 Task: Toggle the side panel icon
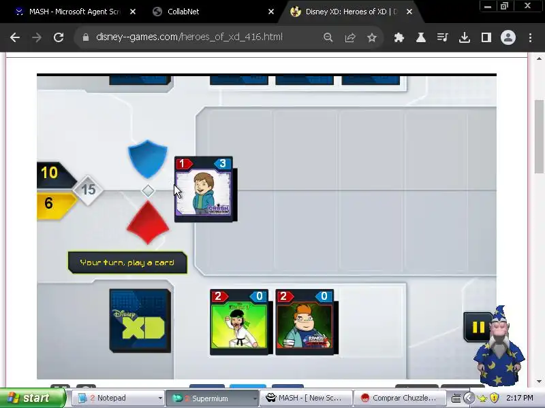[x=486, y=37]
